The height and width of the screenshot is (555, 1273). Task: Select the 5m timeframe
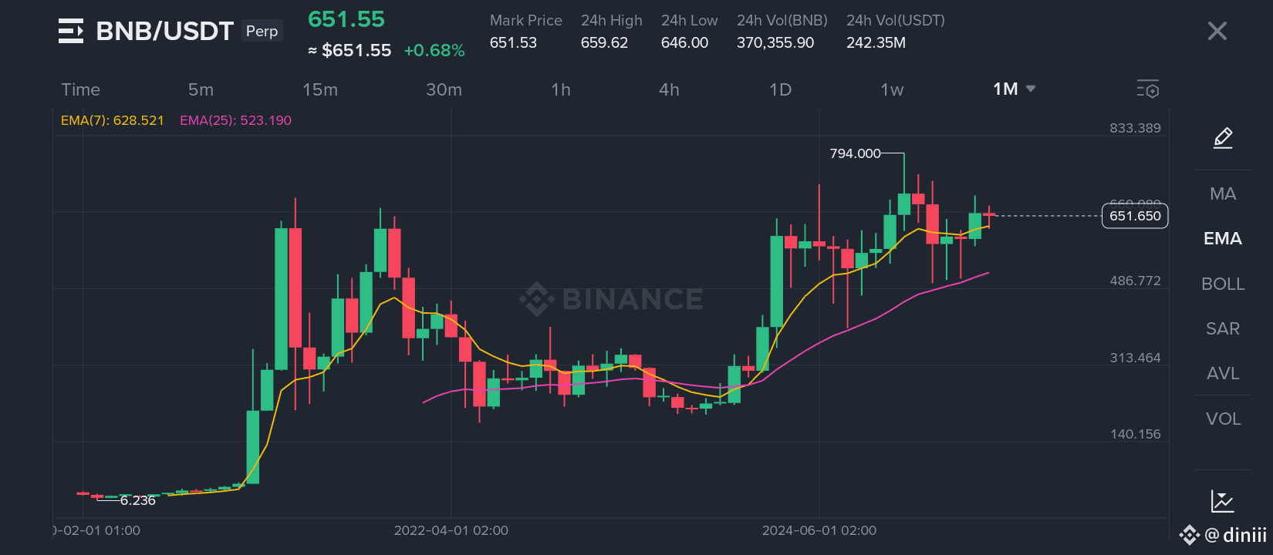[201, 89]
